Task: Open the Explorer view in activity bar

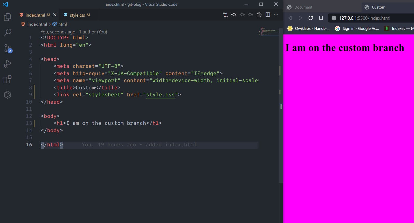Action: [x=8, y=17]
